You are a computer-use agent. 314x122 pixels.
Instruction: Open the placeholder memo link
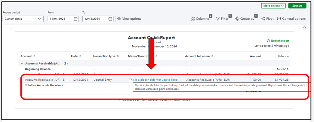click(155, 80)
